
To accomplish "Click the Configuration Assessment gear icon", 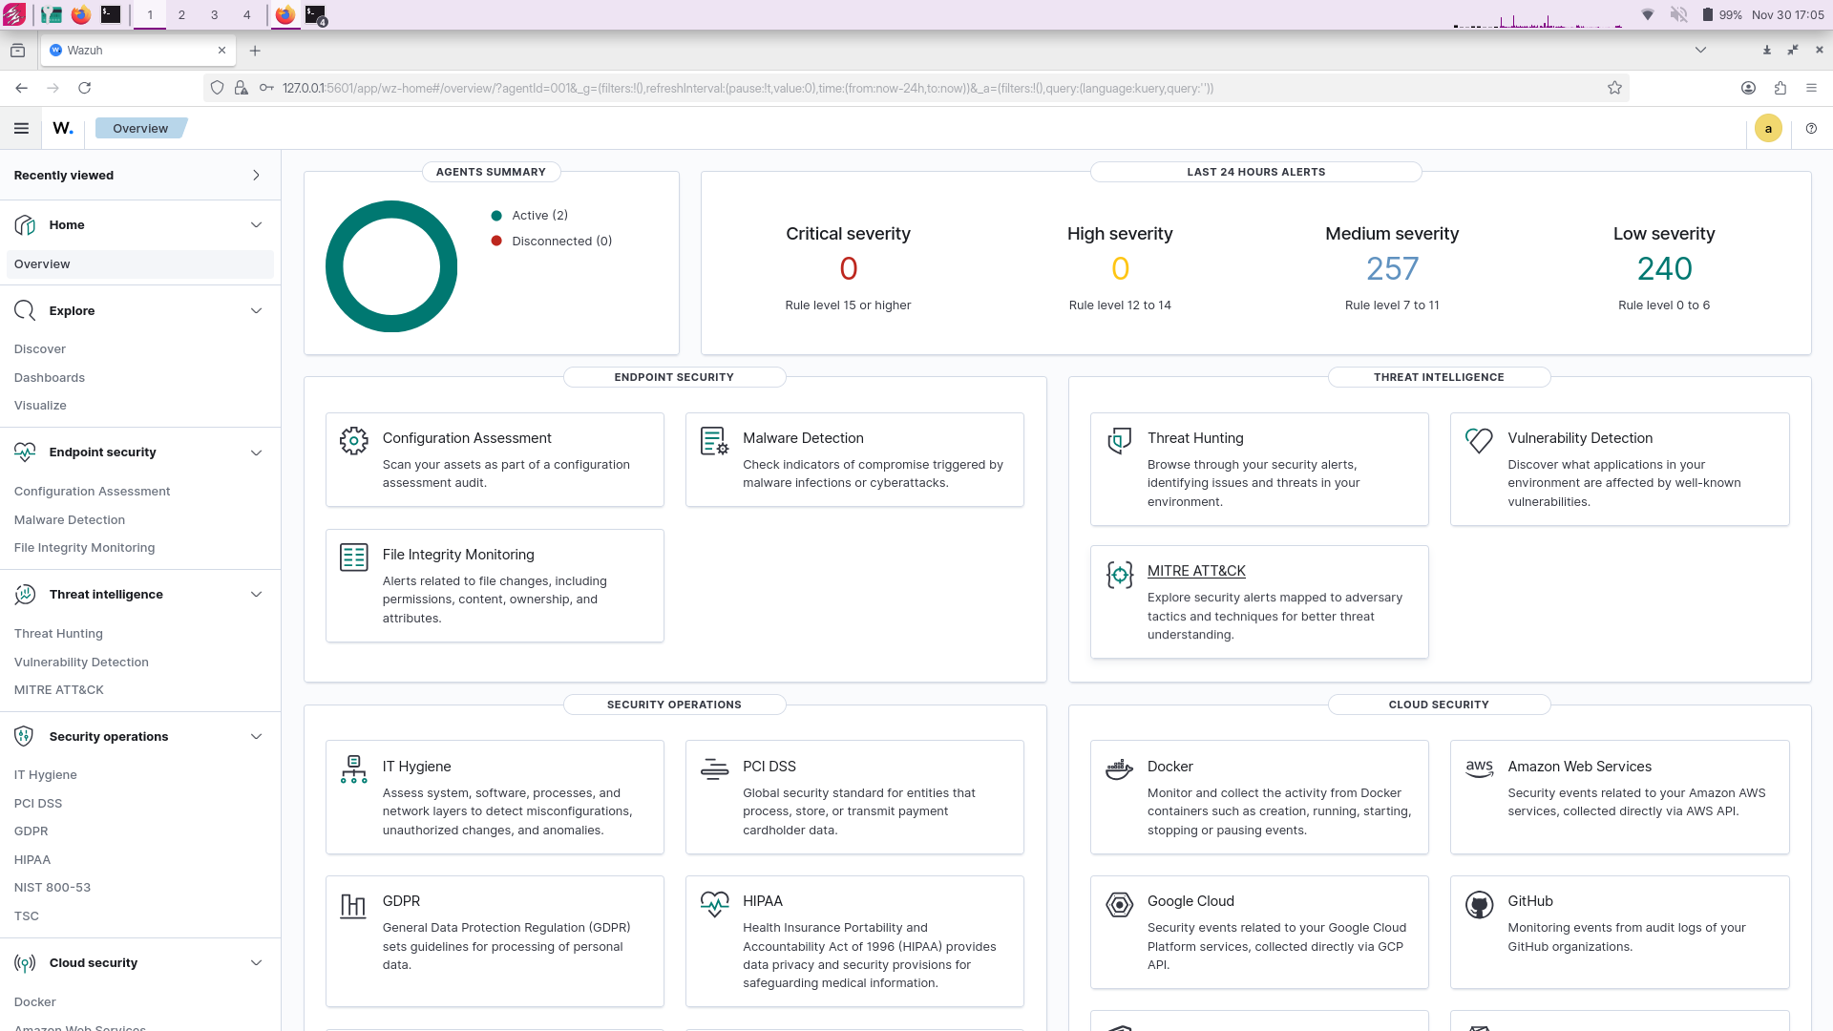I will click(x=353, y=440).
